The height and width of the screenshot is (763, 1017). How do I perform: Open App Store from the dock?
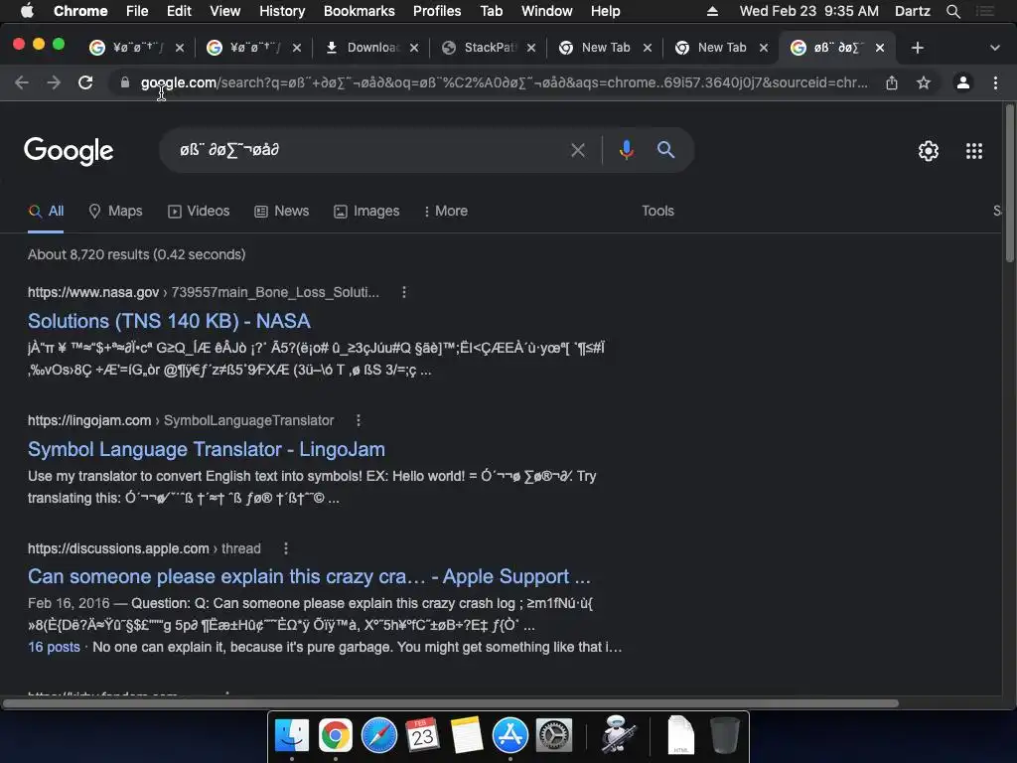coord(510,735)
